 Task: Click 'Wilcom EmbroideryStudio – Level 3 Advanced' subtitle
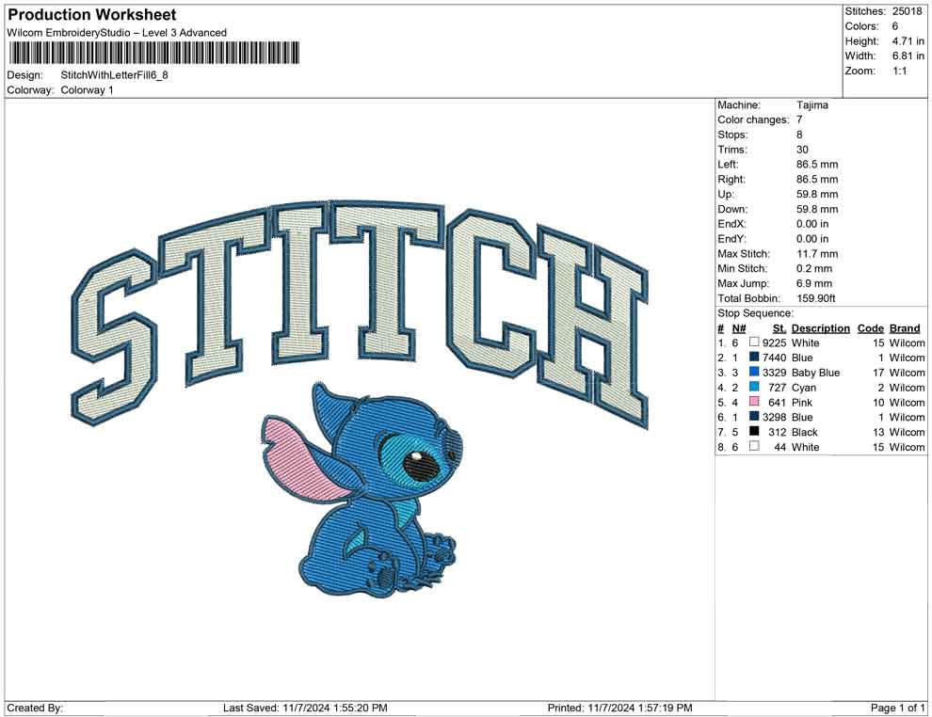117,33
